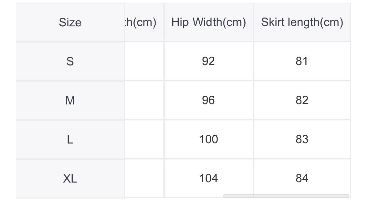Screen dimensions: 367x205
Task: Click the empty cell left of 92
Action: (x=144, y=61)
